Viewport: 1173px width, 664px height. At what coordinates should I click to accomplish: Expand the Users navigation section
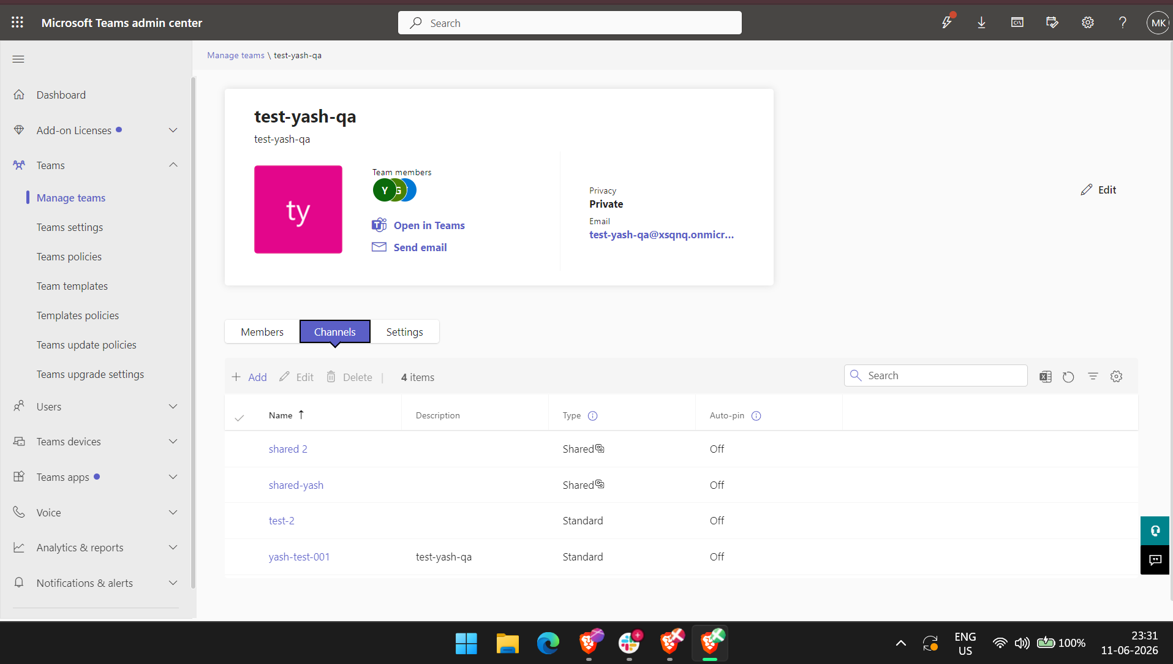point(173,407)
